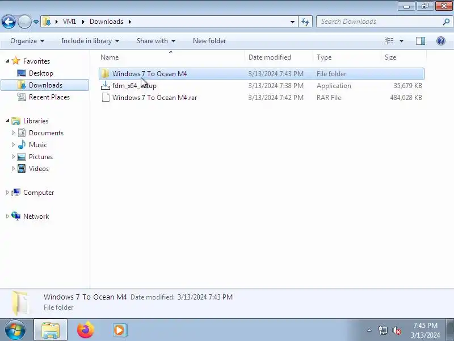Click Windows Explorer taskbar button
This screenshot has height=341, width=454.
click(51, 330)
